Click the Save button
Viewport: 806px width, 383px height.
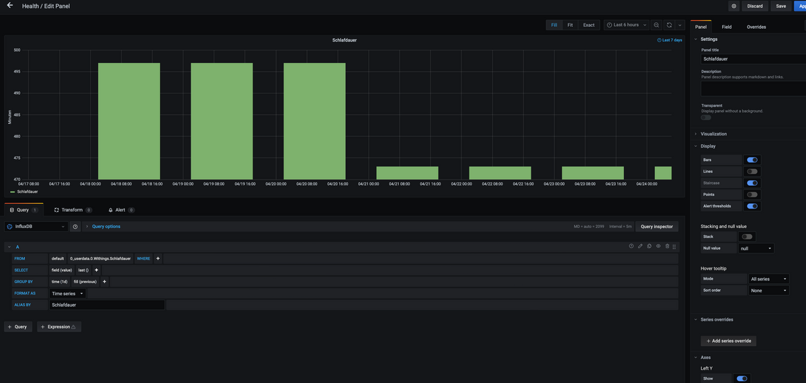(x=780, y=6)
